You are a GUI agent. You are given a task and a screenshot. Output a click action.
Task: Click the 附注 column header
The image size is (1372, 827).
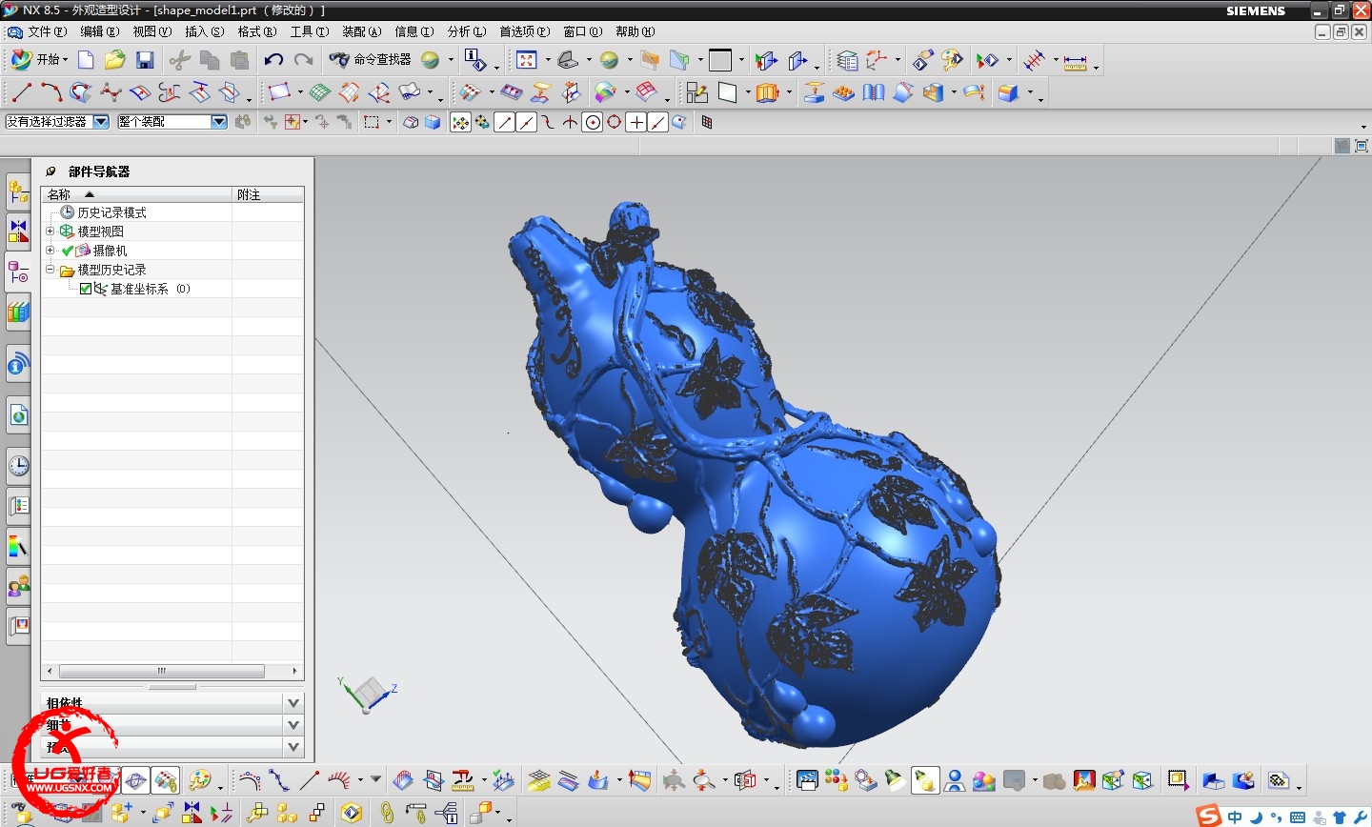tap(269, 194)
